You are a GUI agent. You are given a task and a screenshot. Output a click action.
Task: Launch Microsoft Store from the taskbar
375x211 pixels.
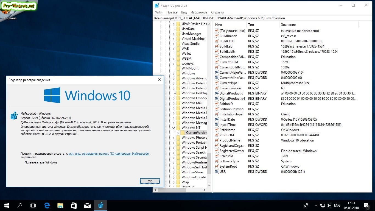(x=74, y=205)
